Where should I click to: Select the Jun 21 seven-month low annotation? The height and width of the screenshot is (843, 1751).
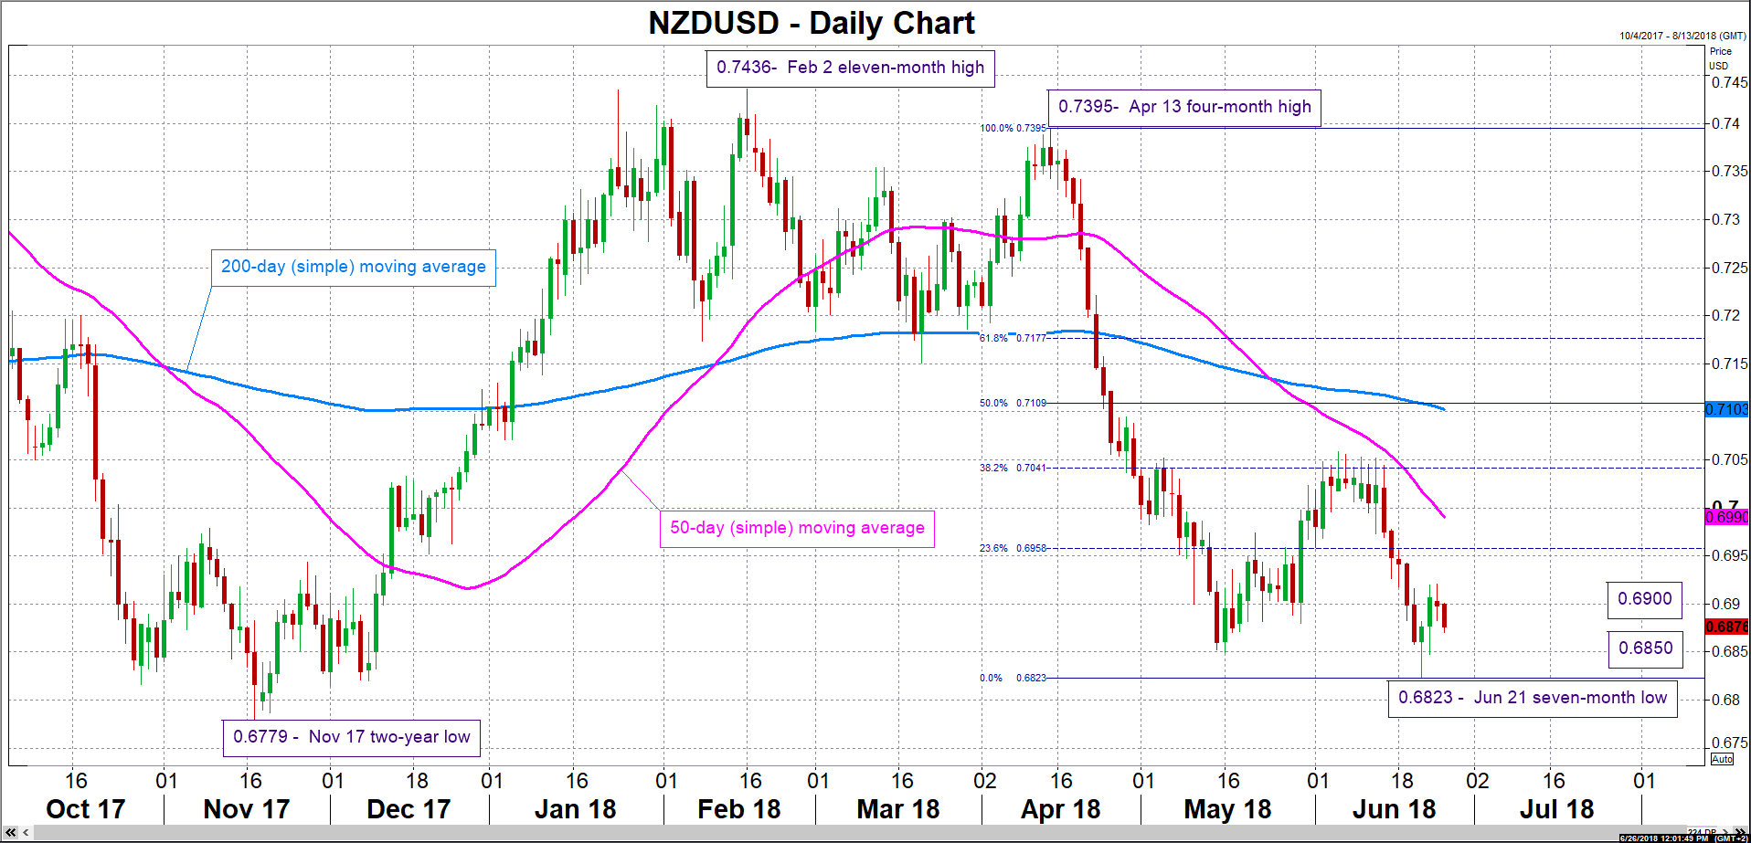pyautogui.click(x=1533, y=699)
